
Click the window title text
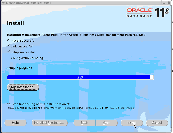click(x=29, y=3)
